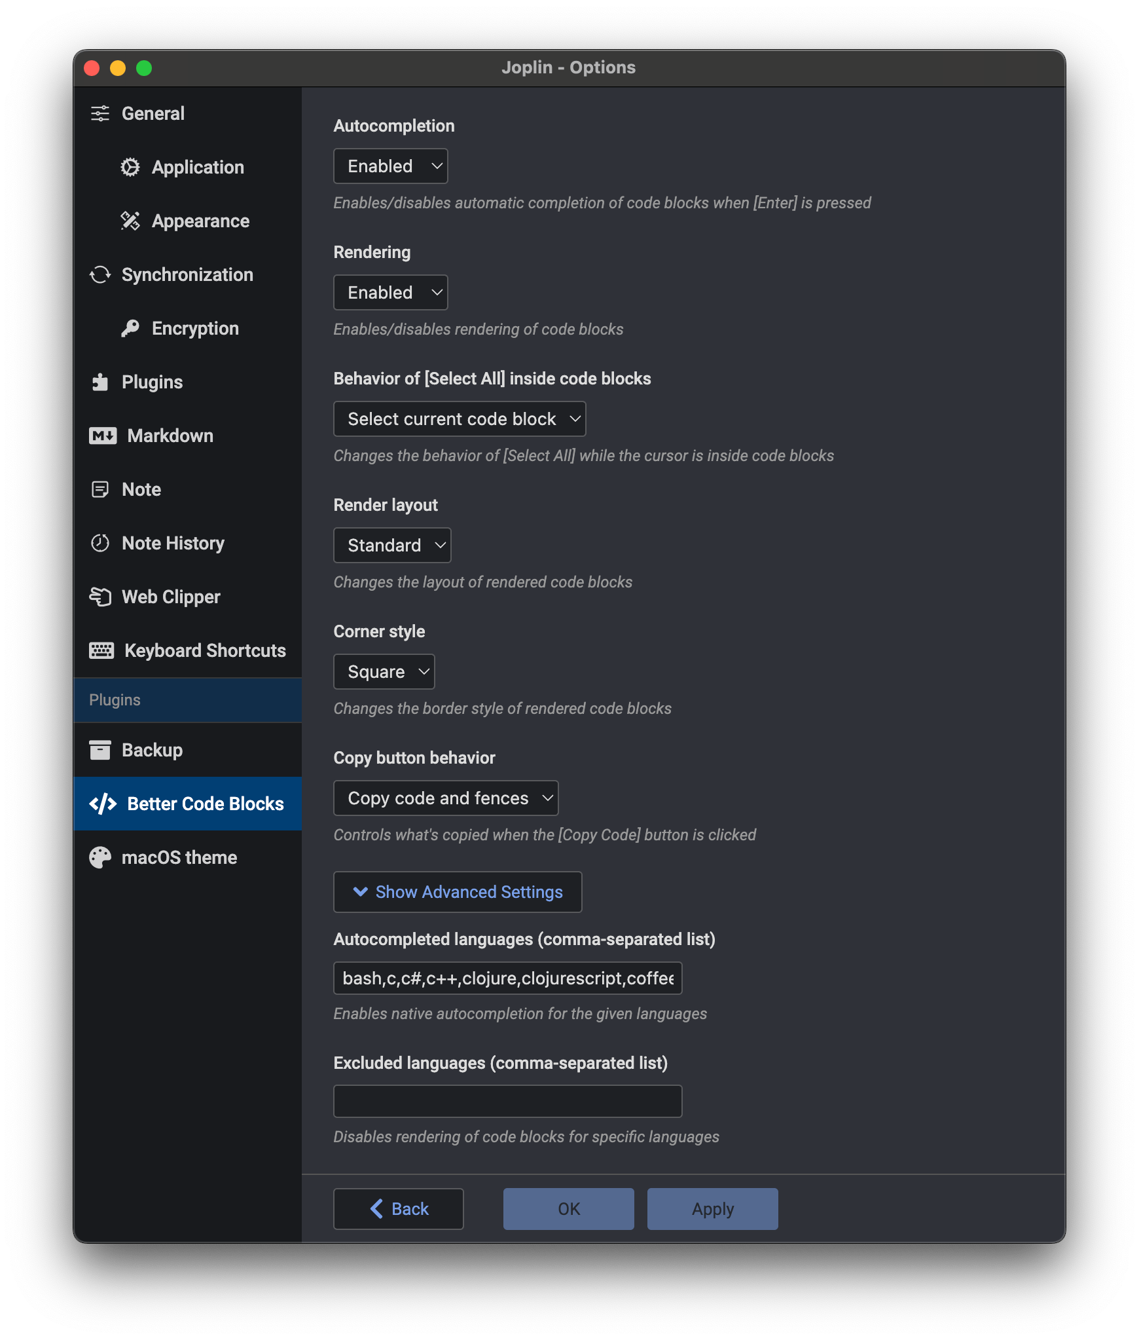This screenshot has width=1139, height=1340.
Task: Click the Back button chevron icon
Action: (x=376, y=1209)
